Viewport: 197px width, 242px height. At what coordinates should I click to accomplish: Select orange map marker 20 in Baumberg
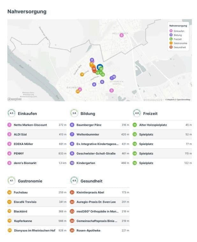coord(77,91)
